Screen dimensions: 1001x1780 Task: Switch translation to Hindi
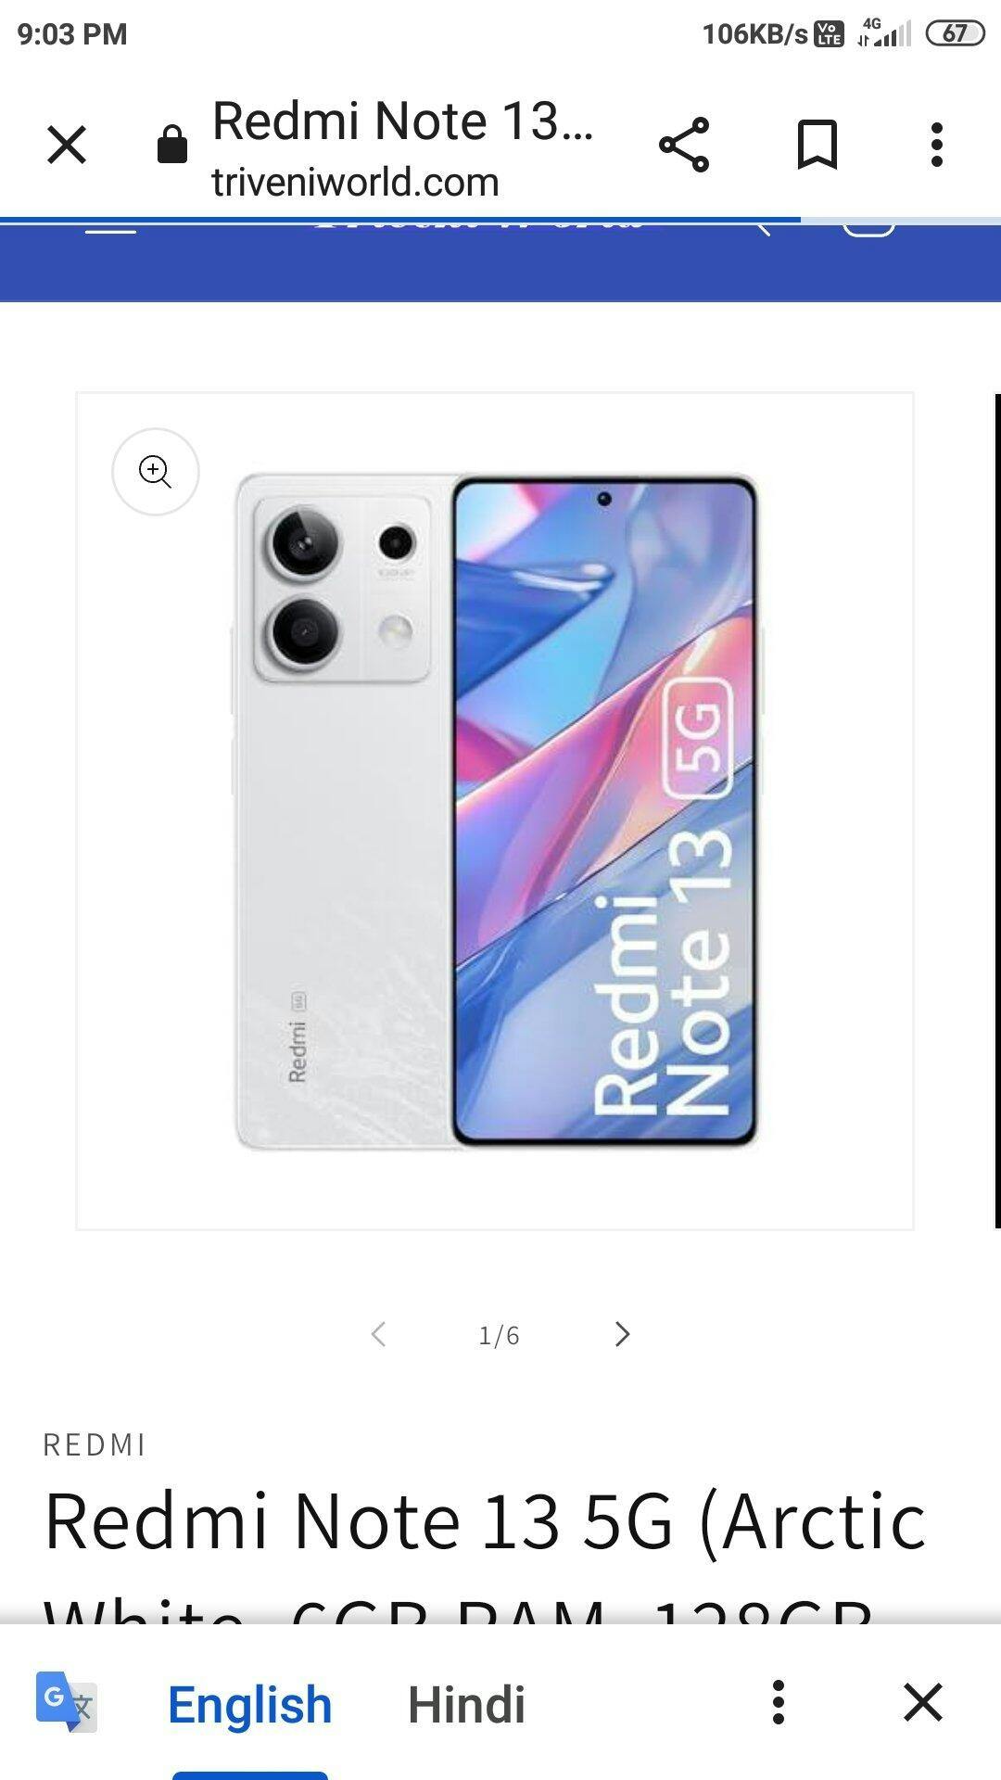(466, 1704)
